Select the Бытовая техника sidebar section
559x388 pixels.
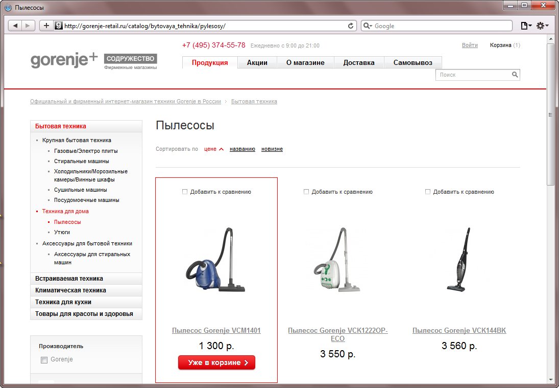coord(86,126)
